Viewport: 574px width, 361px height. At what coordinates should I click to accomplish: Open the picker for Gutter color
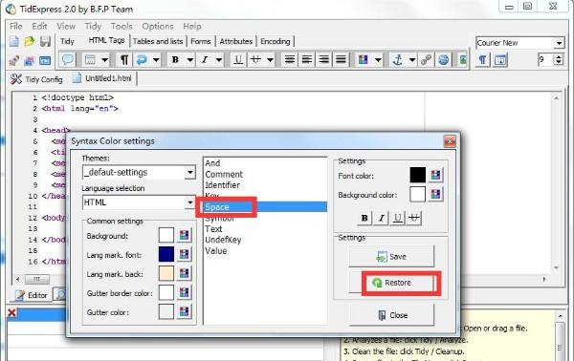click(x=184, y=311)
